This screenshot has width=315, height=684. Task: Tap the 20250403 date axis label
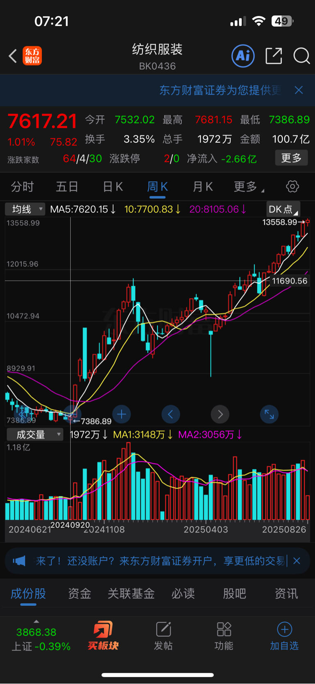[206, 530]
